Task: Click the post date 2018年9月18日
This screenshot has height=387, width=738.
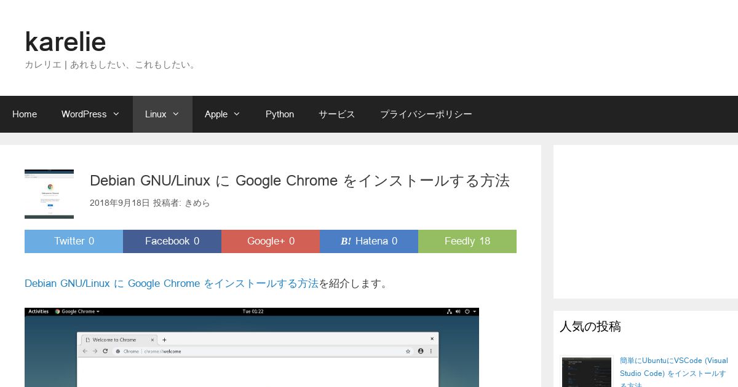Action: pyautogui.click(x=120, y=203)
